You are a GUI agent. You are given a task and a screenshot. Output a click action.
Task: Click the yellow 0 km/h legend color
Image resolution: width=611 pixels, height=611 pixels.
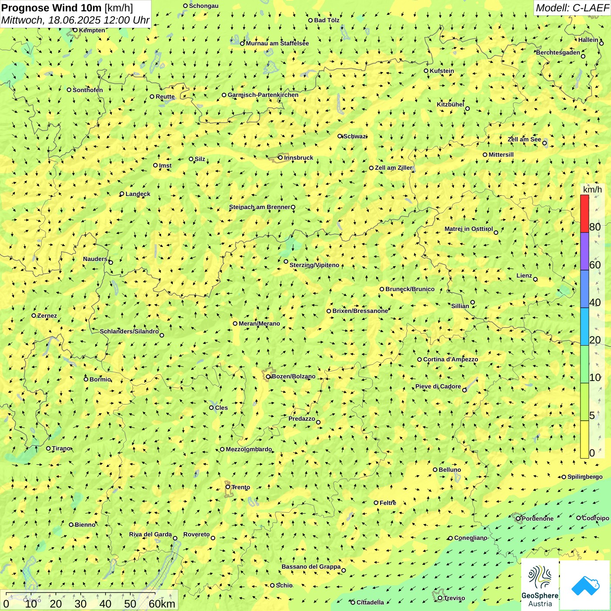[x=584, y=439]
